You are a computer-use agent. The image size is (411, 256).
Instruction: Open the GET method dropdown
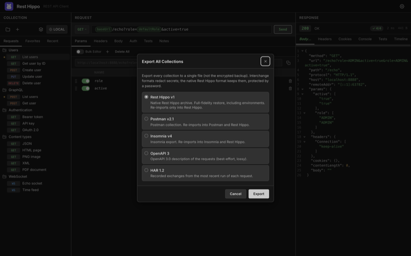82,29
